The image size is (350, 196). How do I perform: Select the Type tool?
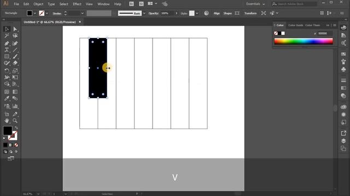pyautogui.click(x=7, y=50)
